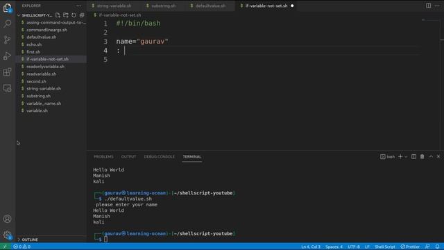Click feedback icon in status bar
The width and height of the screenshot is (444, 250).
[x=427, y=247]
